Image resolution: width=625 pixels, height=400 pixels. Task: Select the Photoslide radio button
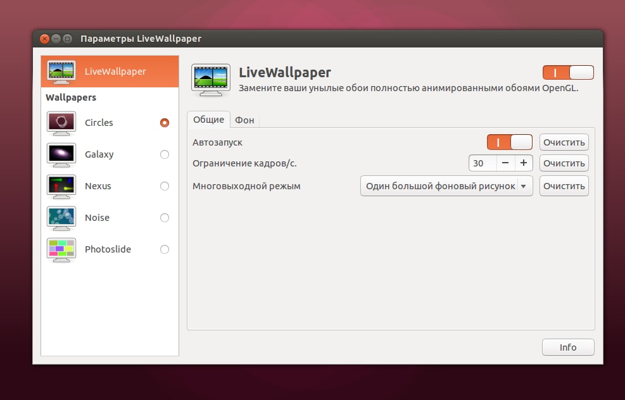(164, 249)
